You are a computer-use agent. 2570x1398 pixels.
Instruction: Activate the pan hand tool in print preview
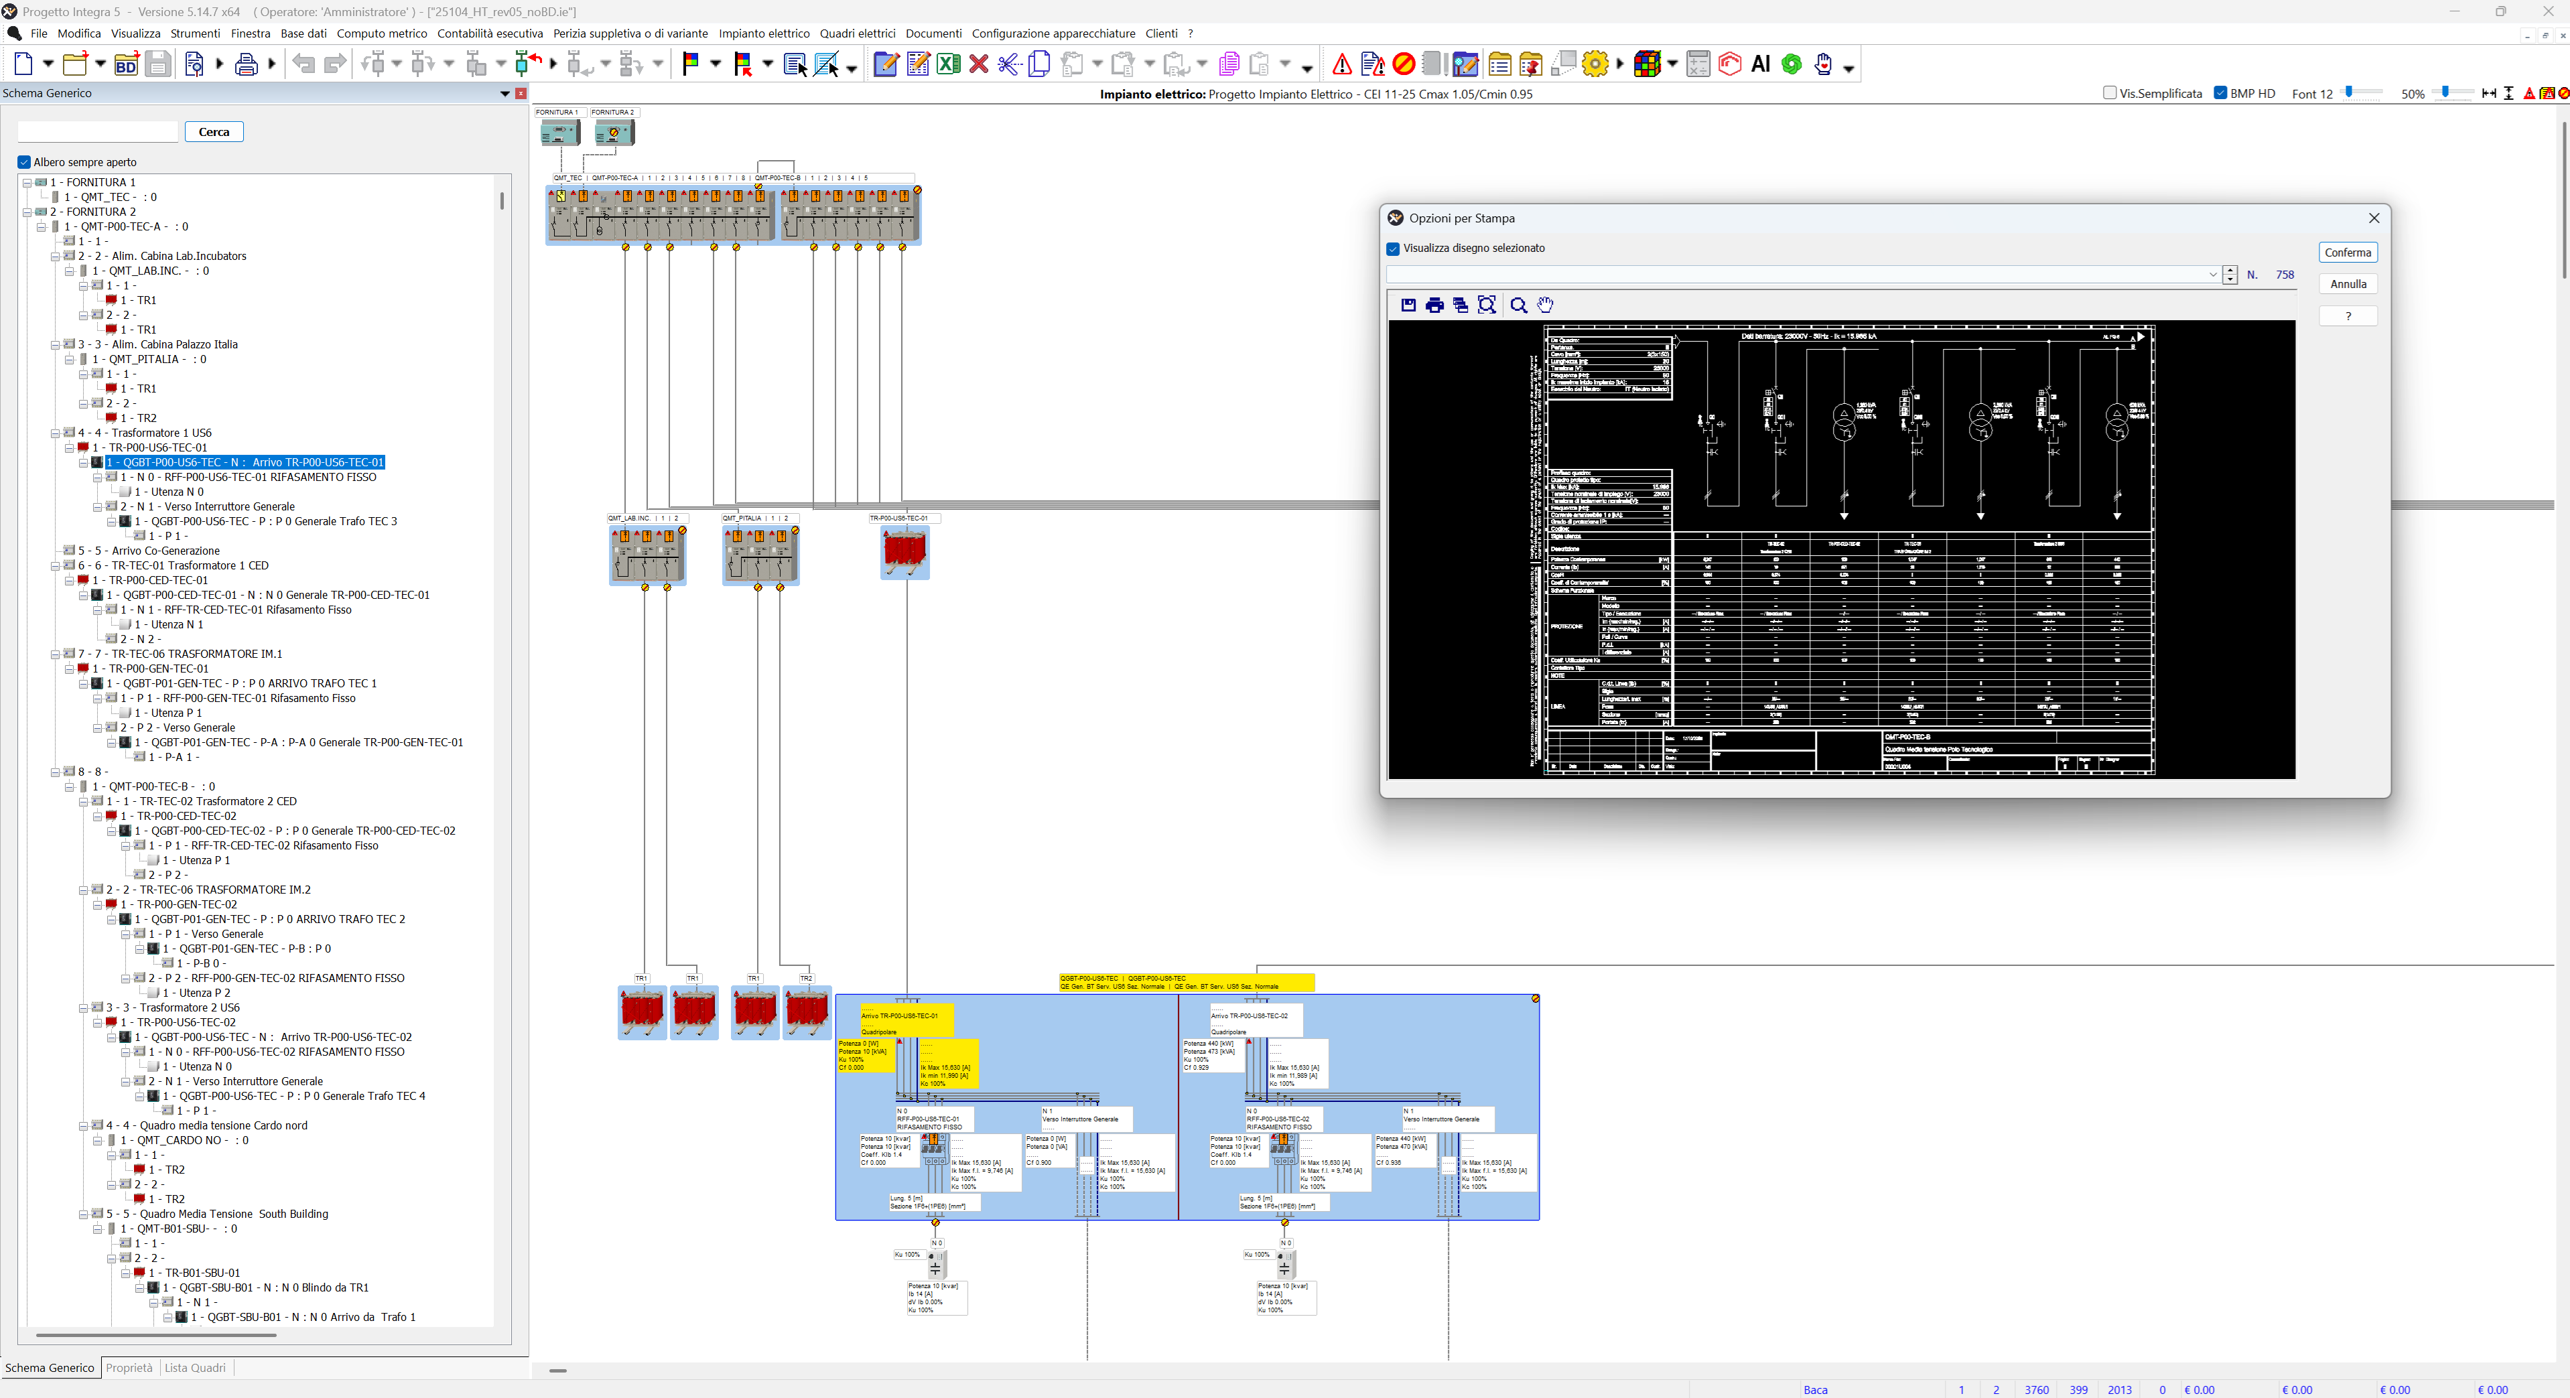point(1546,305)
